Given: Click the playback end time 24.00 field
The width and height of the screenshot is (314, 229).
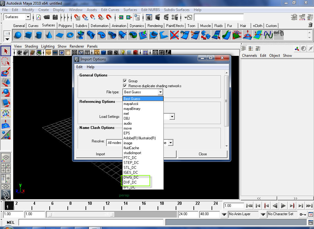Looking at the screenshot, I should [188, 214].
